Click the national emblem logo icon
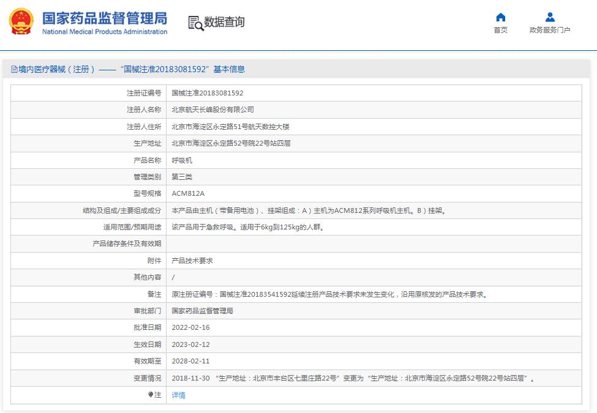Viewport: 597px width, 413px height. 20,21
